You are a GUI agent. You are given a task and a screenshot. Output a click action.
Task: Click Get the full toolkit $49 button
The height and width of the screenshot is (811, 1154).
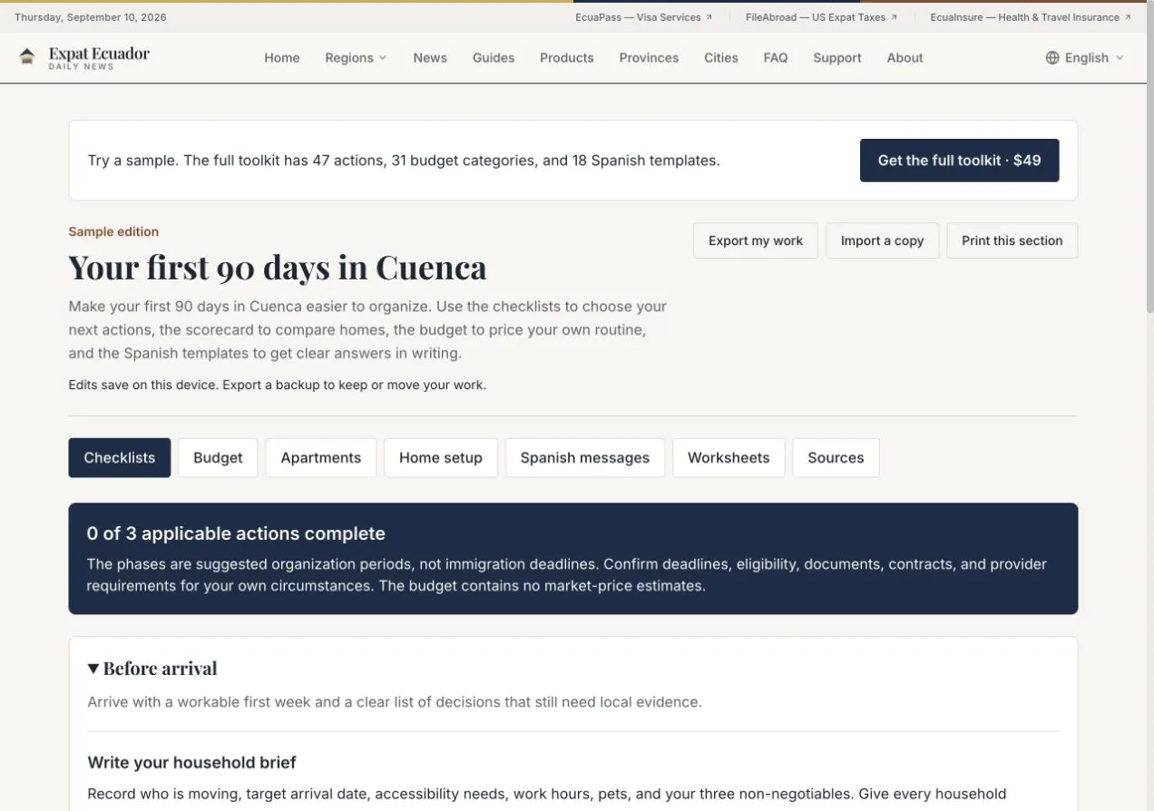[x=959, y=161]
